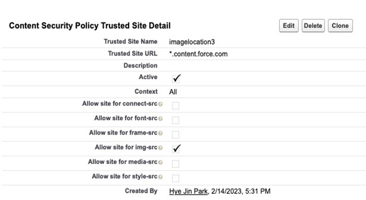Click help icon beside connect-src label
366x200 pixels.
[160, 104]
